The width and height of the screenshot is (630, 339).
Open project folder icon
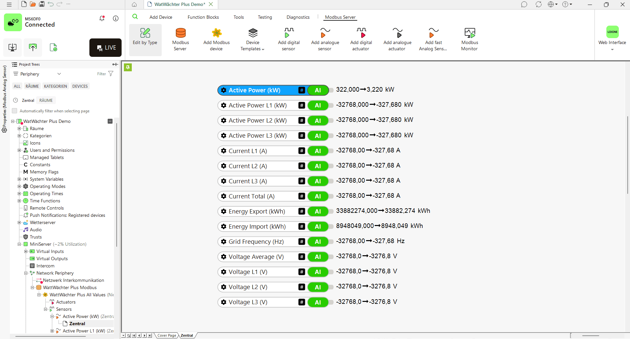tap(33, 4)
